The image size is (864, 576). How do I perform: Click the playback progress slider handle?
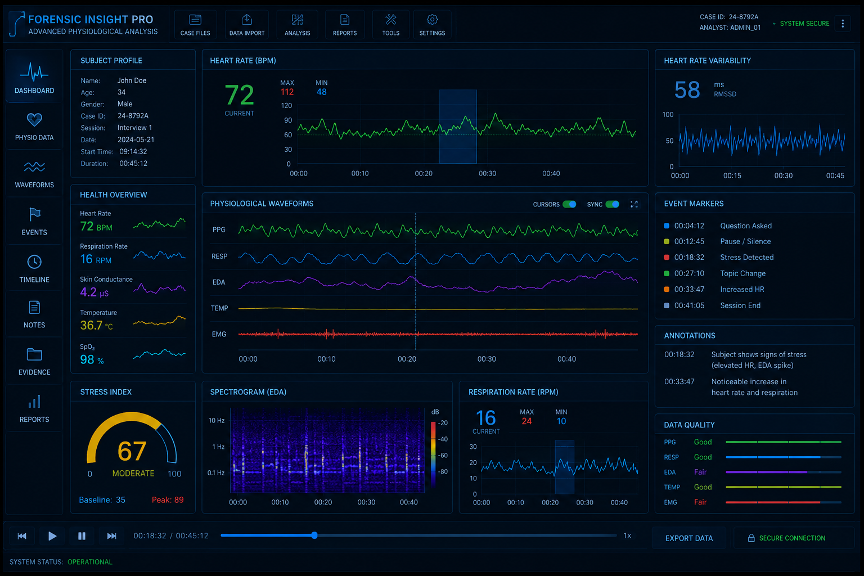coord(314,535)
